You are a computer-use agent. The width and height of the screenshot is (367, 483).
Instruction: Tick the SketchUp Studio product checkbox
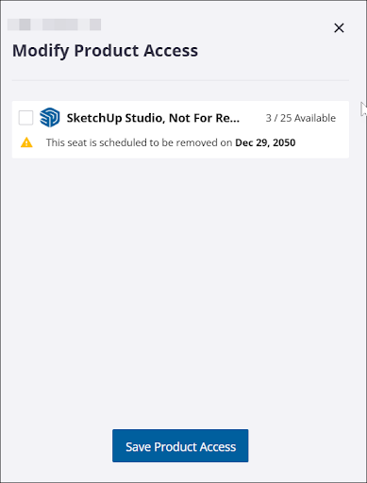[x=25, y=118]
